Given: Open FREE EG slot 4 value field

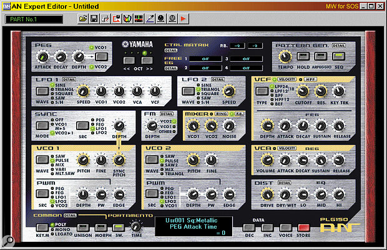Looking at the screenshot, I should pos(247,68).
